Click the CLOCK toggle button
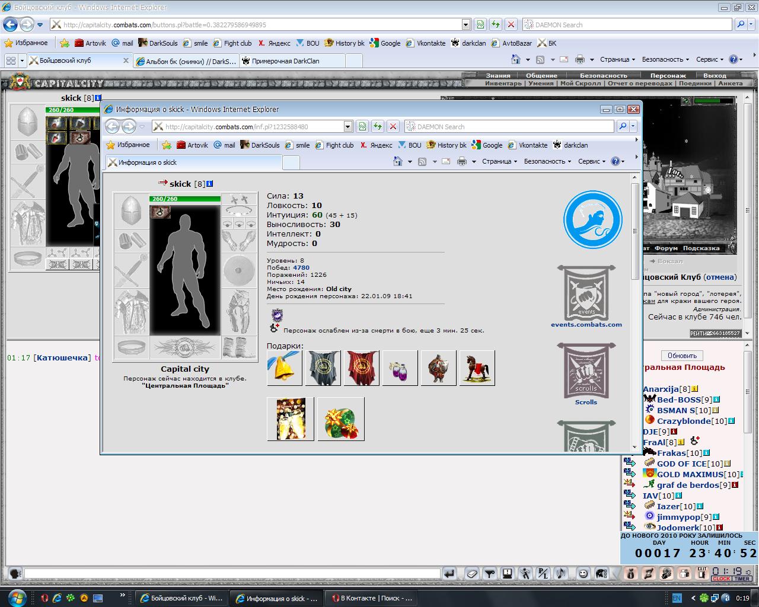759x607 pixels. pos(722,579)
